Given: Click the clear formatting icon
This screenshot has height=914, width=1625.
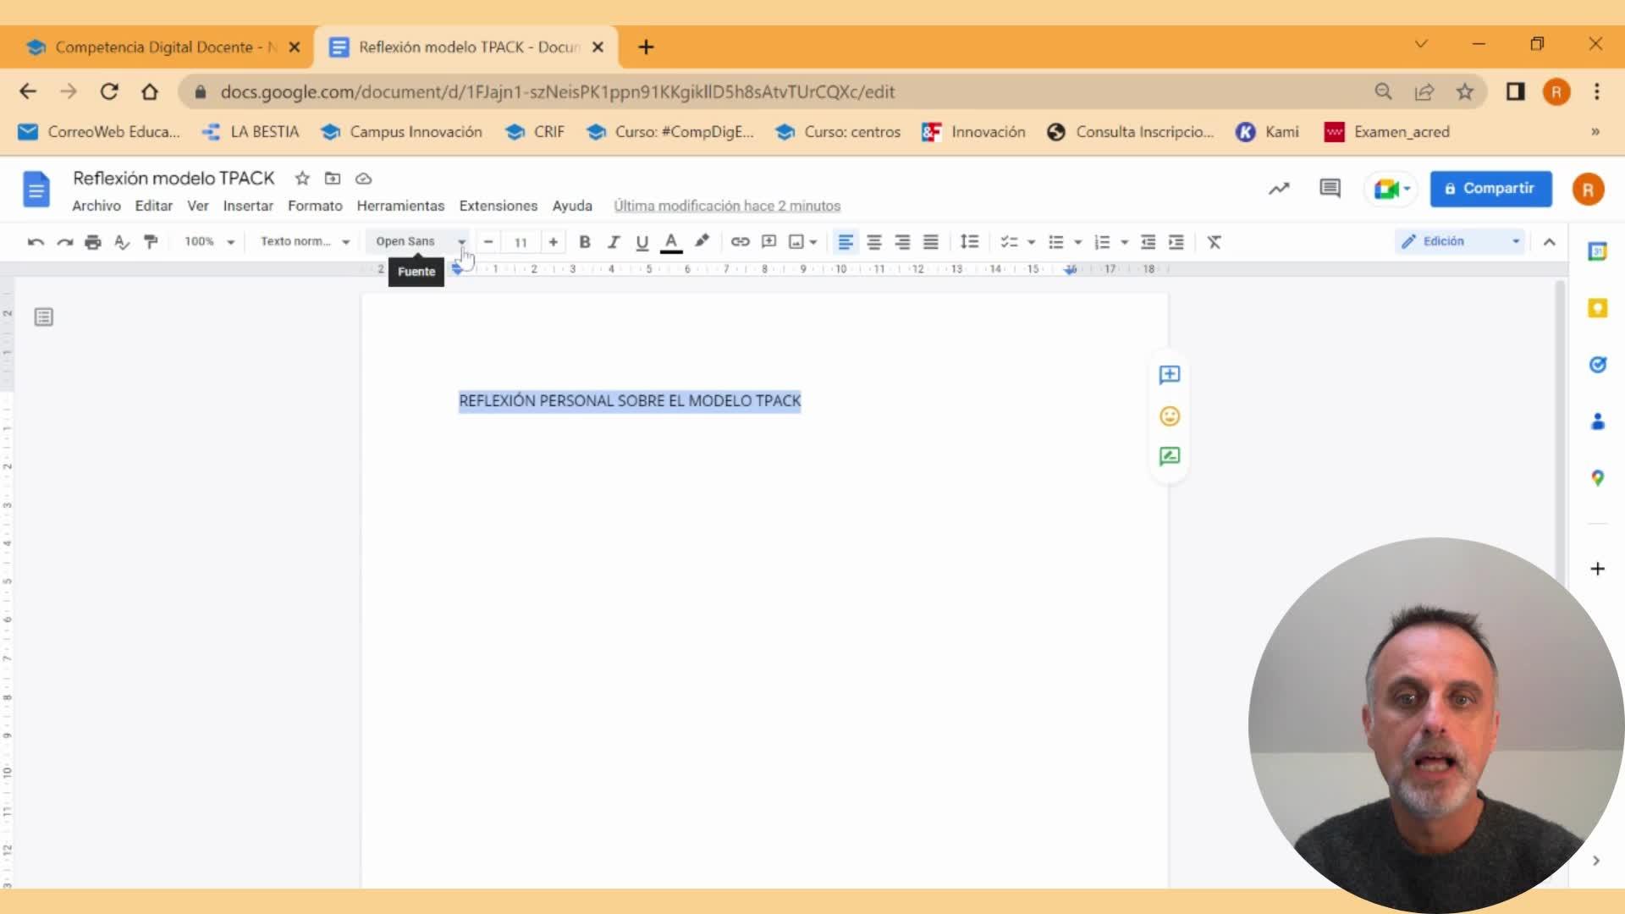Looking at the screenshot, I should pyautogui.click(x=1214, y=242).
